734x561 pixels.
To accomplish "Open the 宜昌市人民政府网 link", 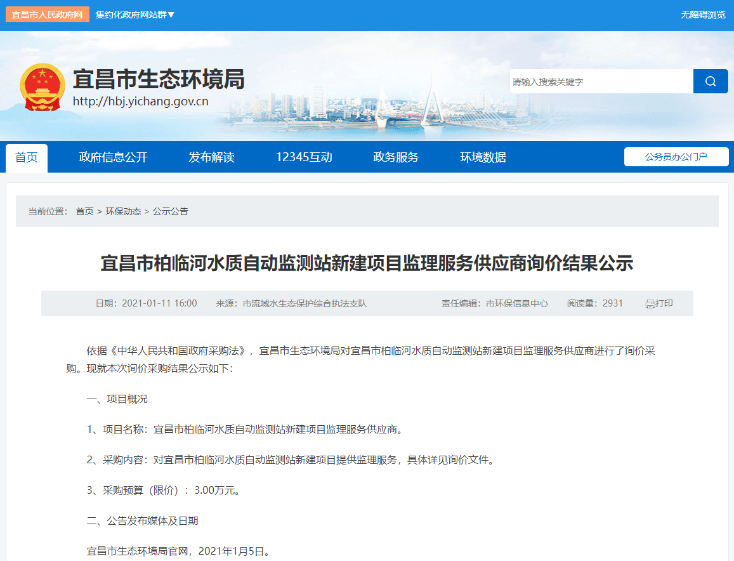I will point(47,15).
